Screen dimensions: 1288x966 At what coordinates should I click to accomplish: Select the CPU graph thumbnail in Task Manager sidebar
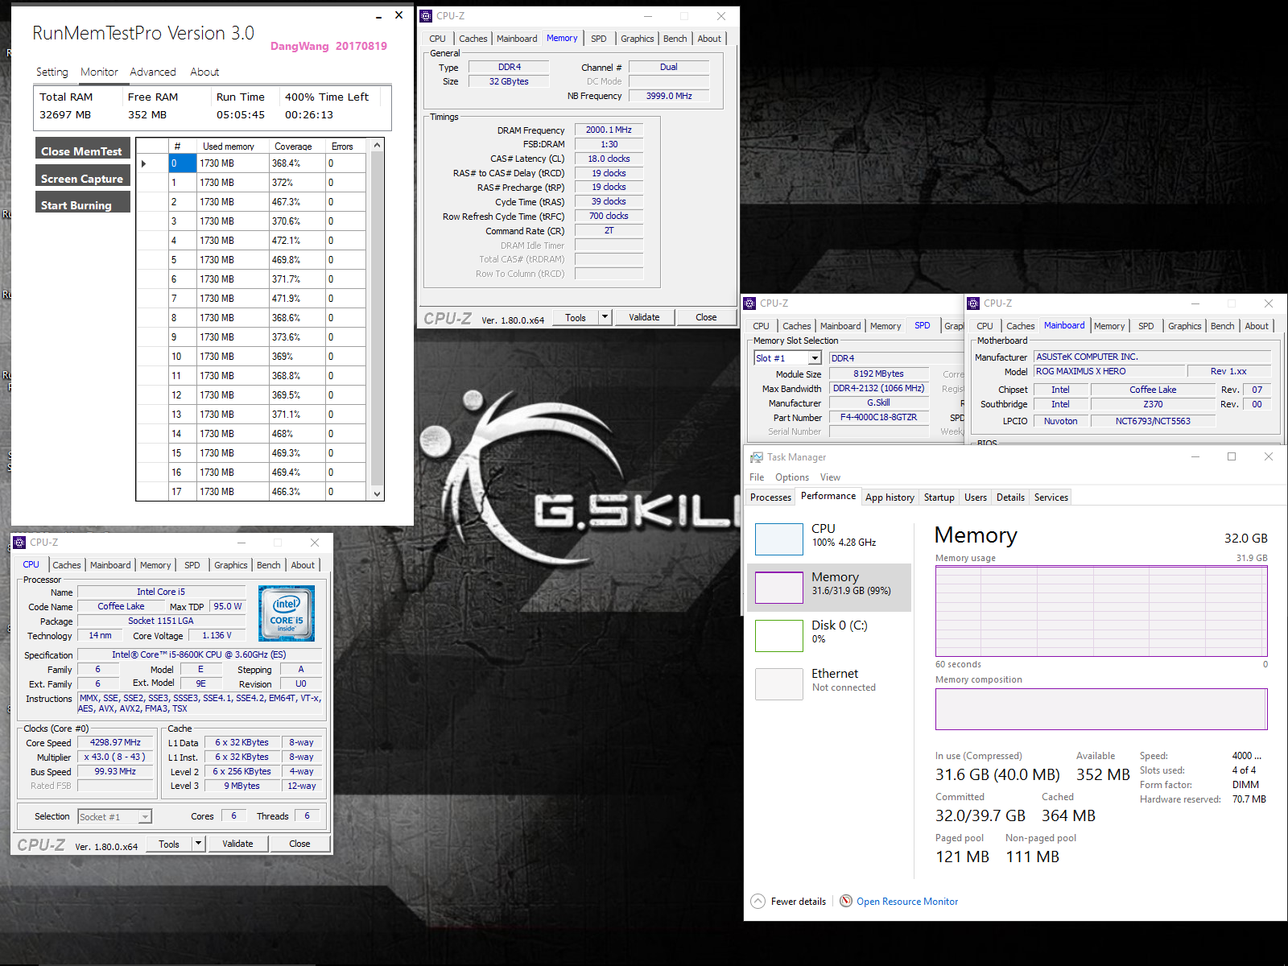(778, 539)
